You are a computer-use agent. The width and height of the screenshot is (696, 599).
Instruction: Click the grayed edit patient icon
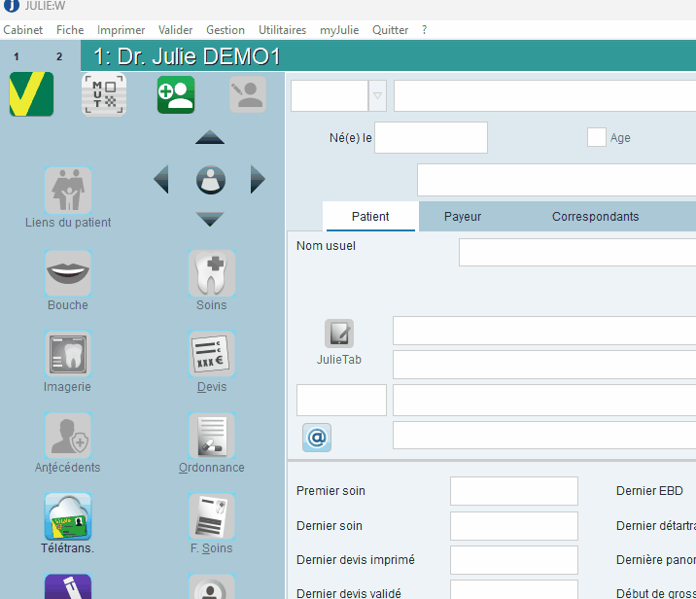click(x=248, y=94)
